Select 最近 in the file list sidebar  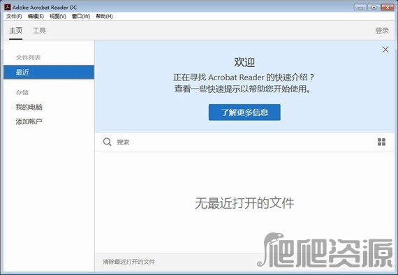49,72
